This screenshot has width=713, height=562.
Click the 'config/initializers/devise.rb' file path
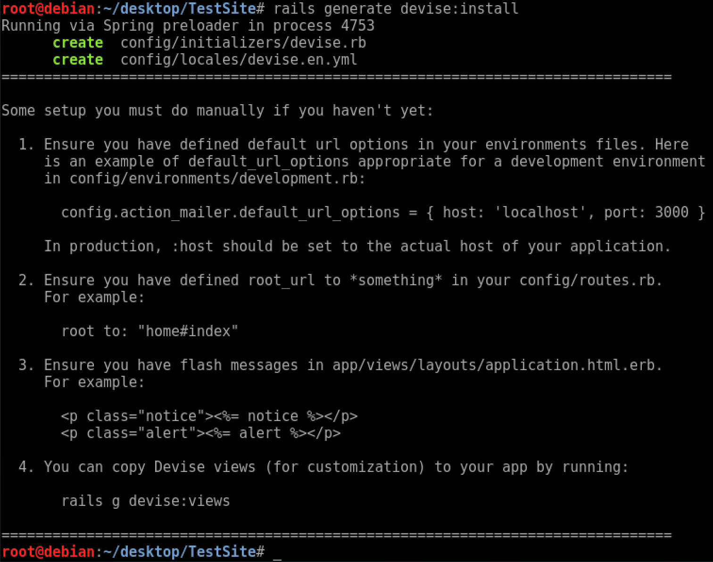coord(243,43)
